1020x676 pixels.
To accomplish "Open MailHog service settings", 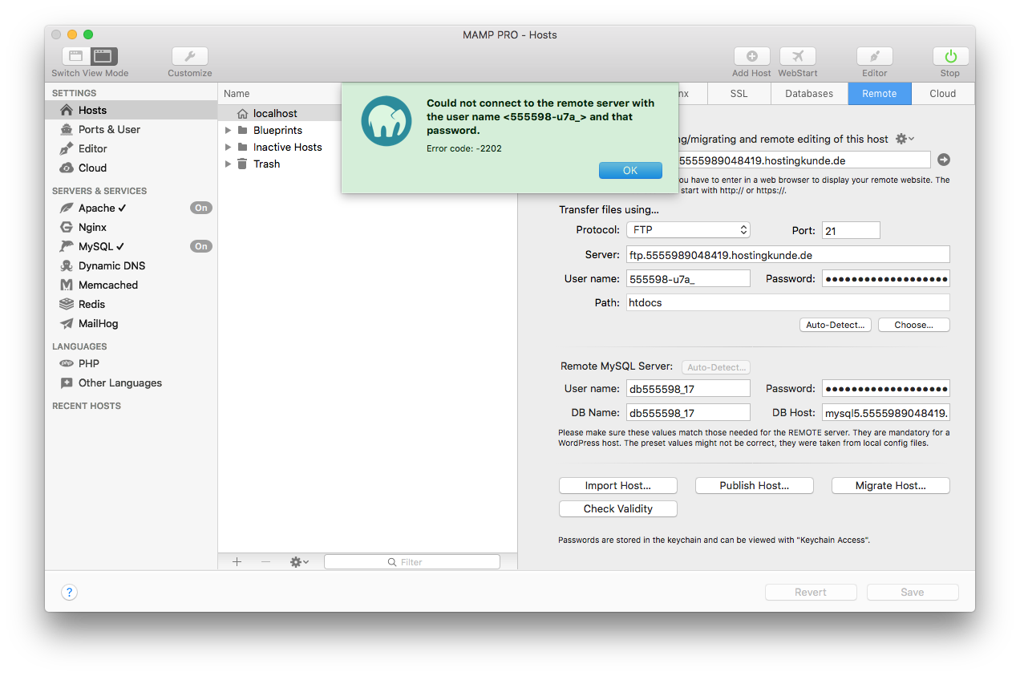I will click(x=99, y=323).
